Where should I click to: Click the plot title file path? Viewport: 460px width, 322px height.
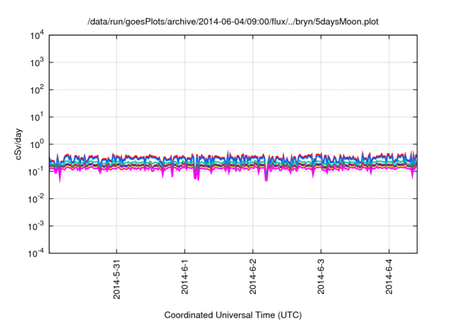(233, 22)
